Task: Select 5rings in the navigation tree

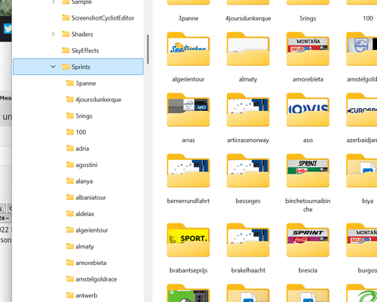Action: coord(84,116)
